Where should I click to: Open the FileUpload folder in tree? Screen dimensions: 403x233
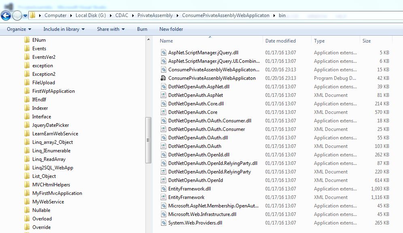(40, 82)
